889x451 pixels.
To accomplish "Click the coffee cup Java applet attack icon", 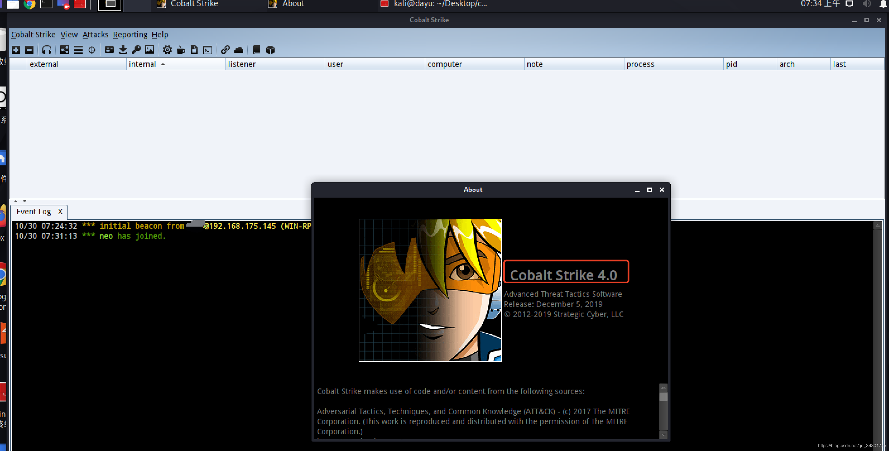I will [x=181, y=50].
